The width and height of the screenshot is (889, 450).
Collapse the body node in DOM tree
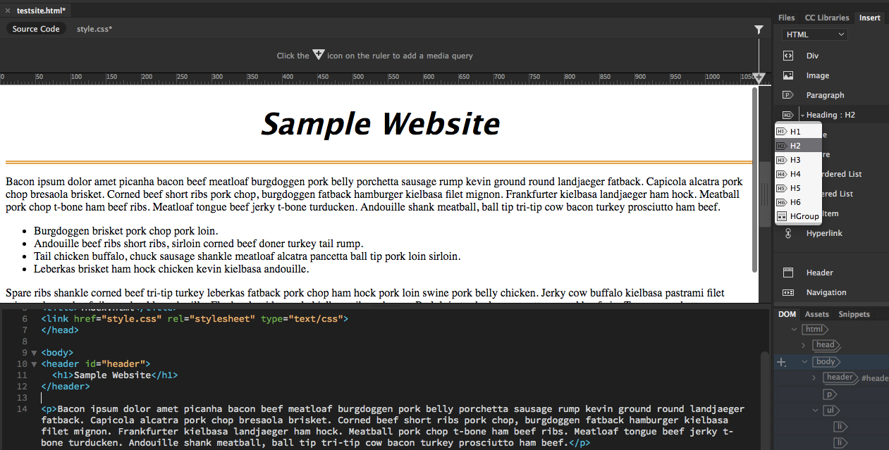point(803,361)
